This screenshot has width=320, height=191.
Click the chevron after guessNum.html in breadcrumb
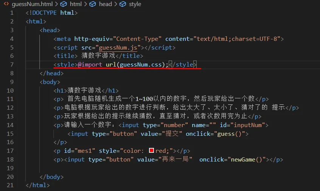[x=55, y=4]
